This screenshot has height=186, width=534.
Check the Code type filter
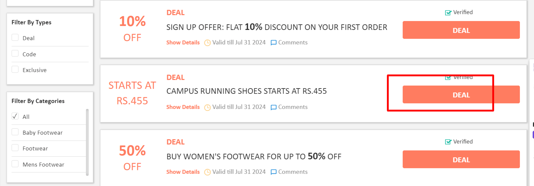(x=15, y=54)
